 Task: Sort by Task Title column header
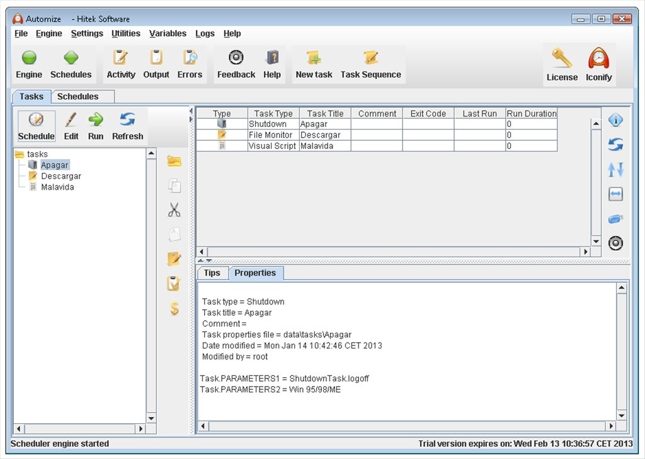pyautogui.click(x=325, y=113)
